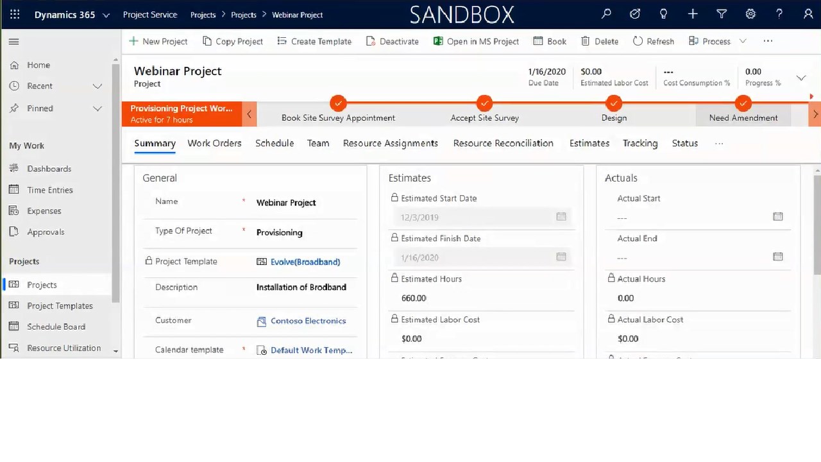Click the first Projects breadcrumb

click(203, 15)
